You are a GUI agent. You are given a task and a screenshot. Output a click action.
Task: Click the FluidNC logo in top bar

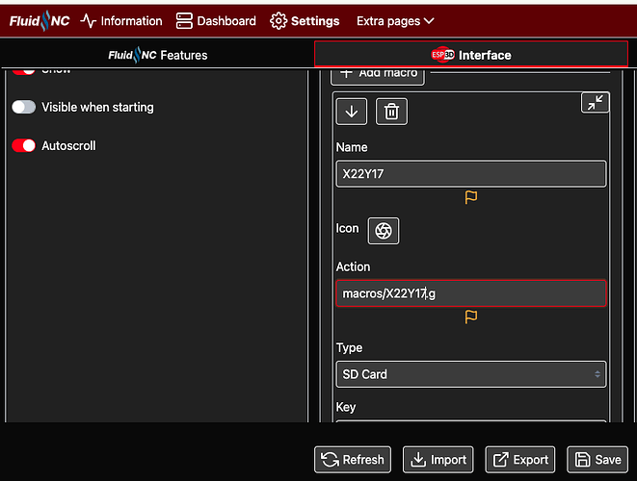tap(40, 21)
